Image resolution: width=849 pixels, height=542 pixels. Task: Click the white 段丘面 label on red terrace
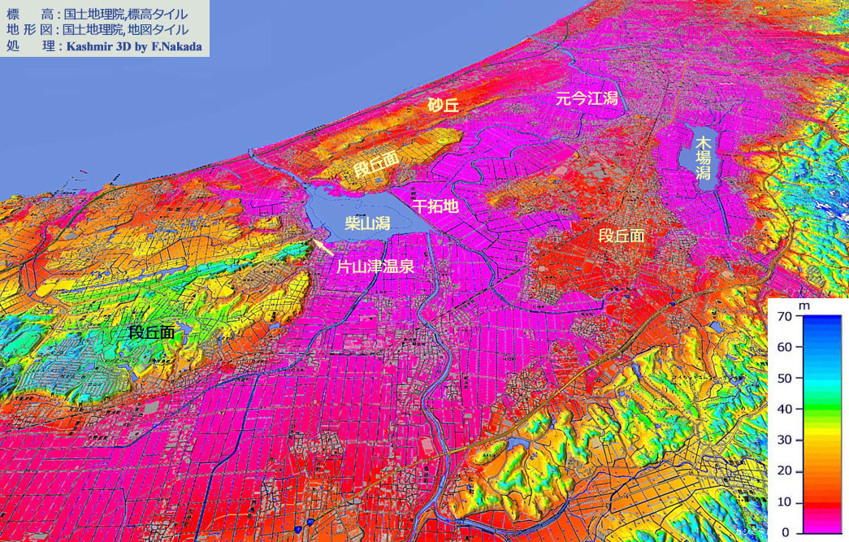tap(622, 236)
